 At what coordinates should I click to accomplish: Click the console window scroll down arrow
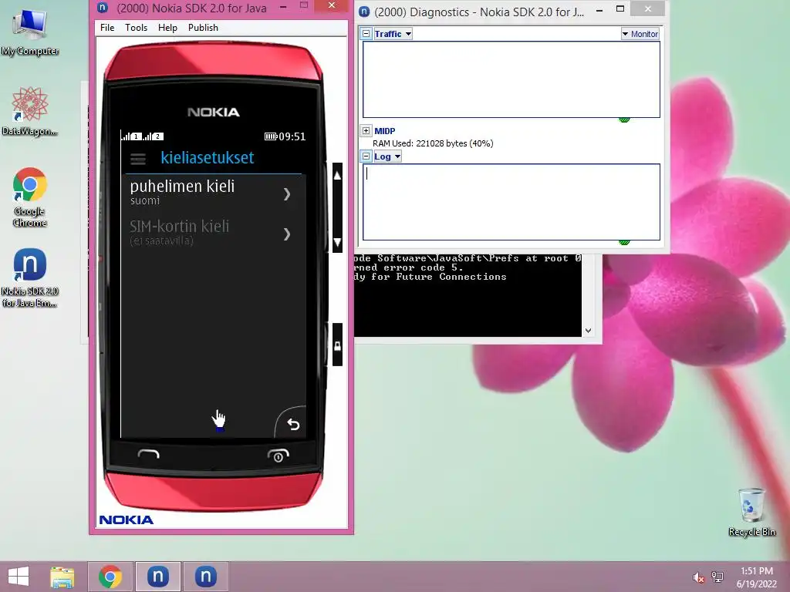pyautogui.click(x=588, y=331)
